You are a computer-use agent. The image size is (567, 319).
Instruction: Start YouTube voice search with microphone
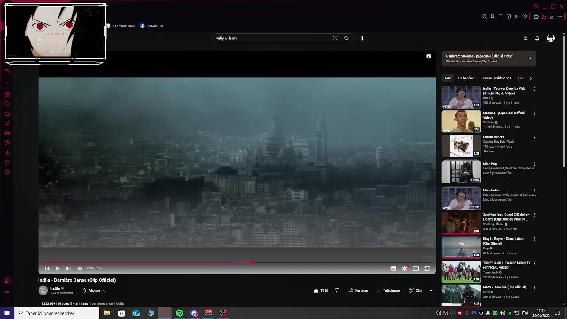(362, 38)
